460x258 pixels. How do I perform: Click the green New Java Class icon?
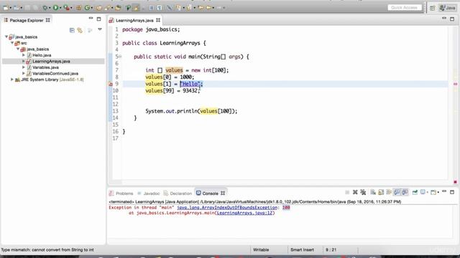tap(87, 8)
